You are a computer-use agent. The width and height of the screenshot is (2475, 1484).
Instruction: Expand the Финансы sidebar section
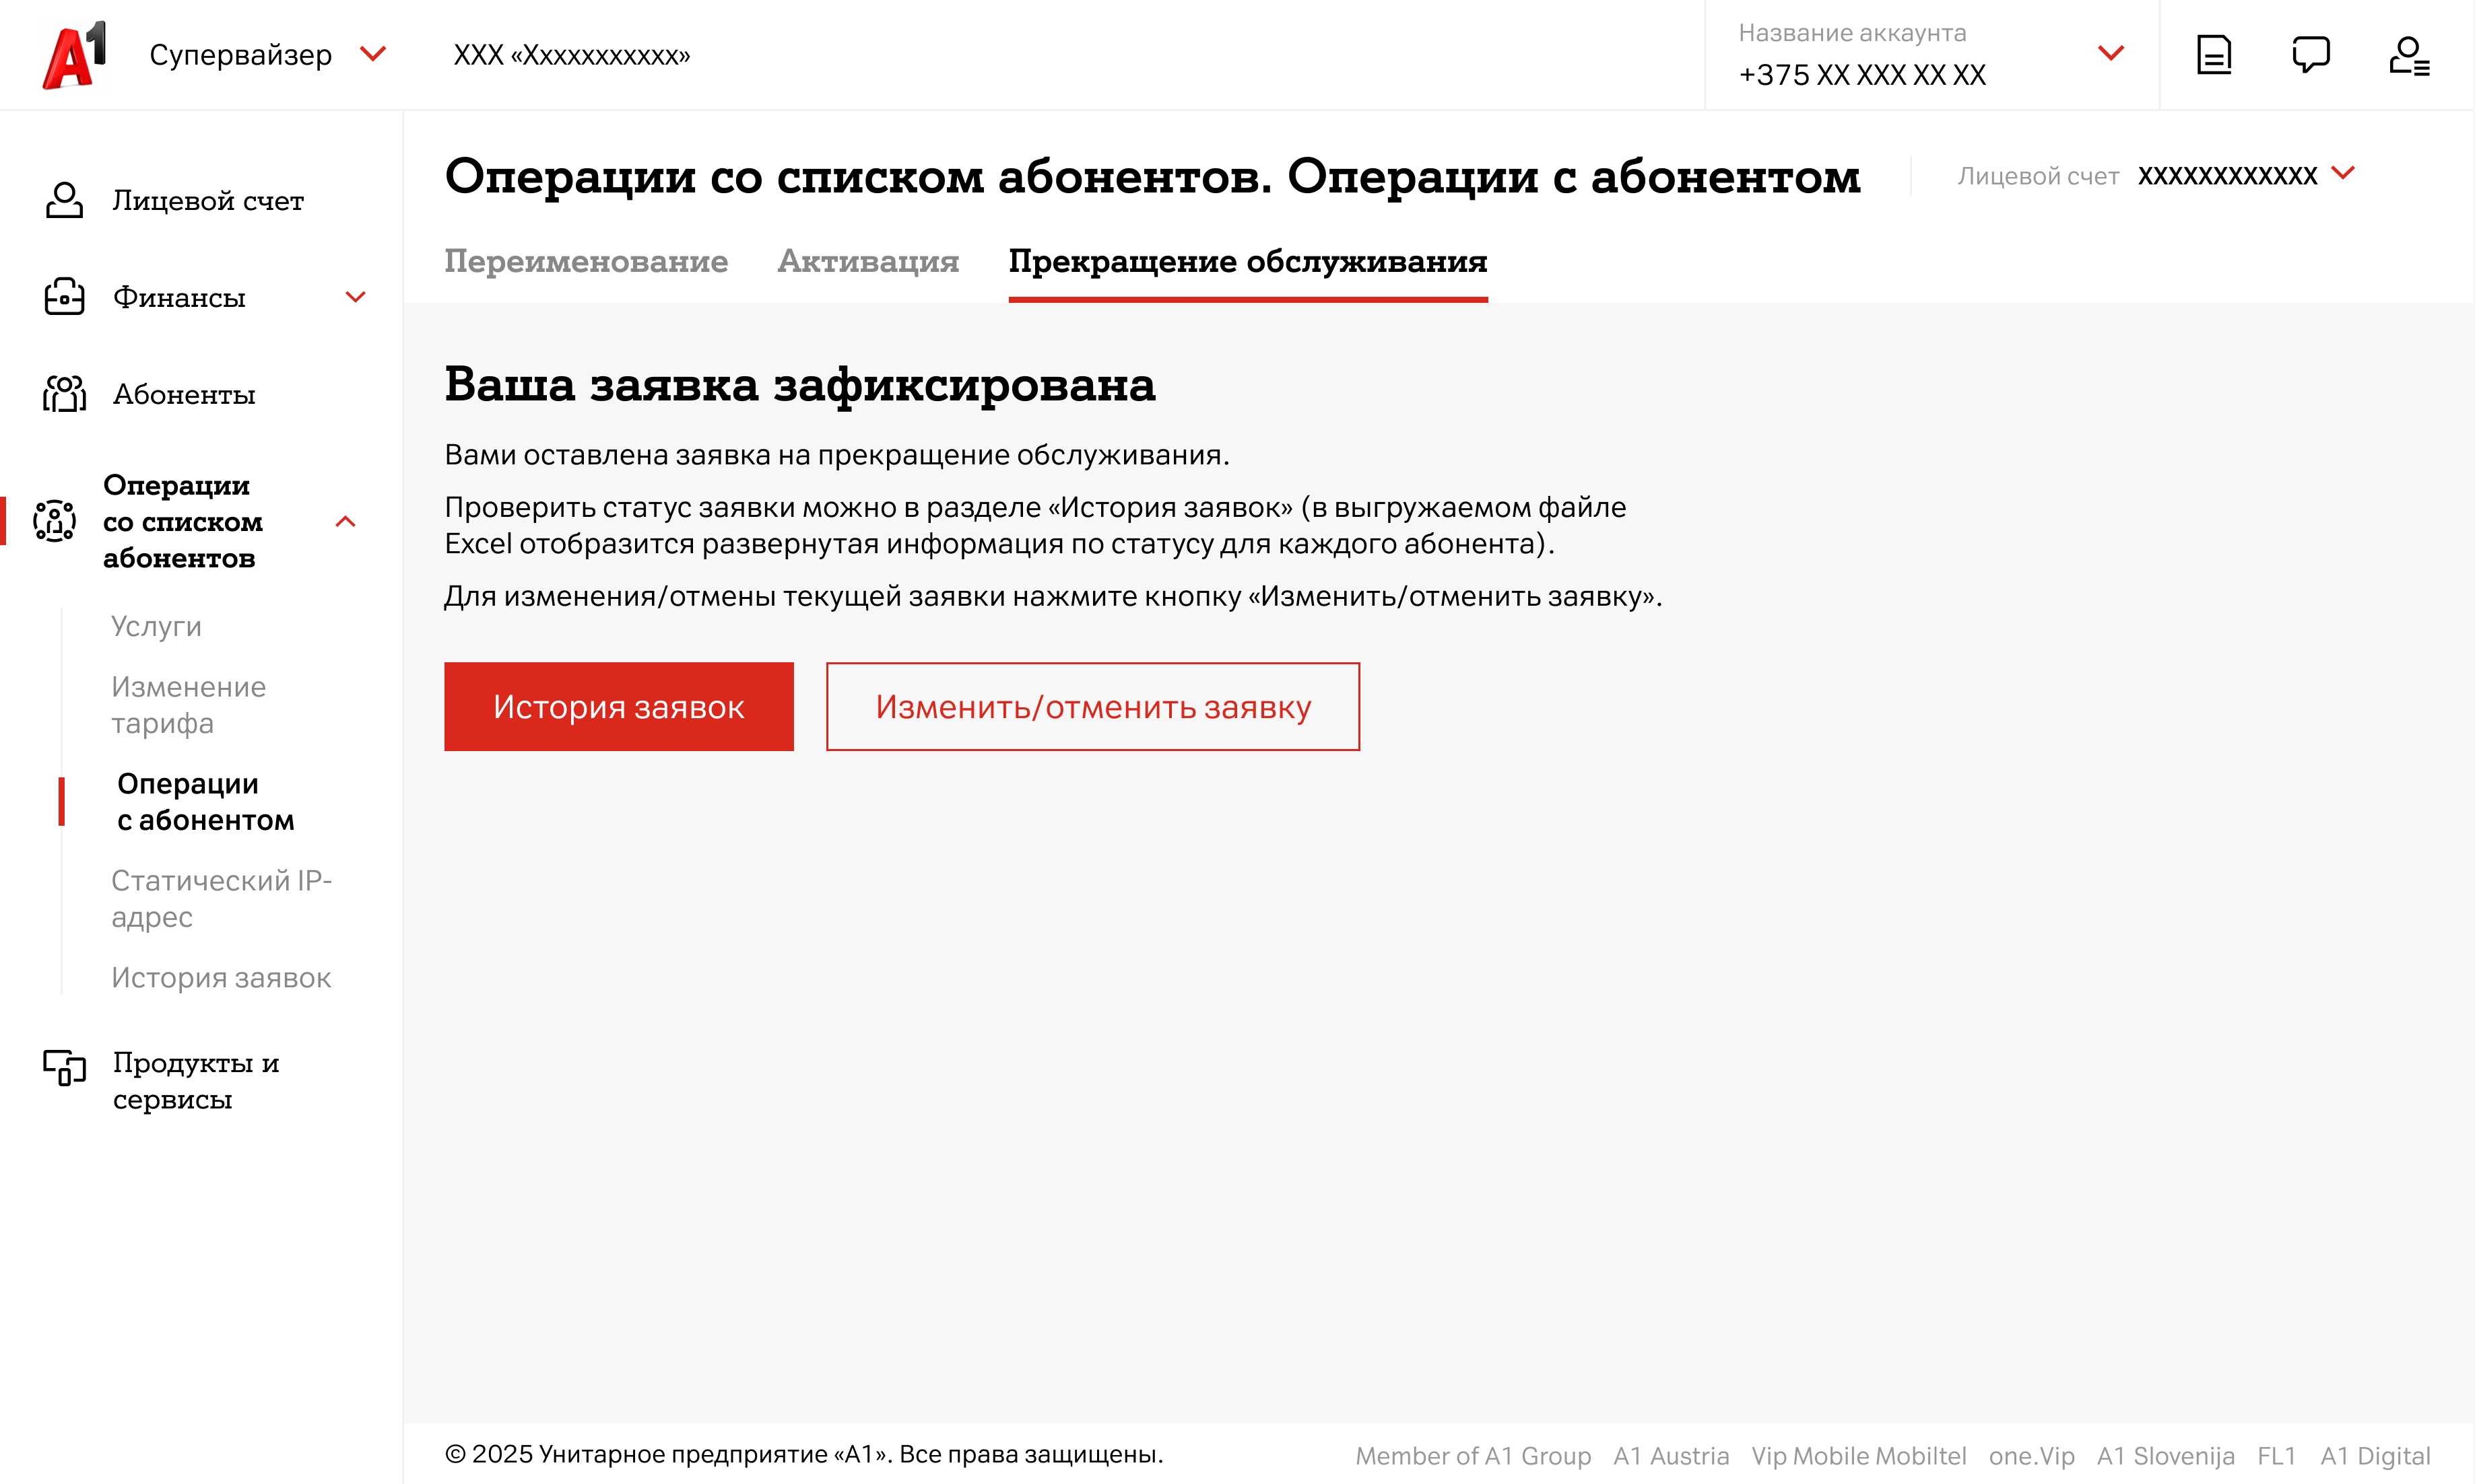355,297
